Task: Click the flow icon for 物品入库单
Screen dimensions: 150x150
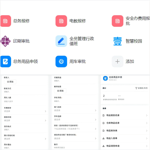Action: (x=104, y=138)
